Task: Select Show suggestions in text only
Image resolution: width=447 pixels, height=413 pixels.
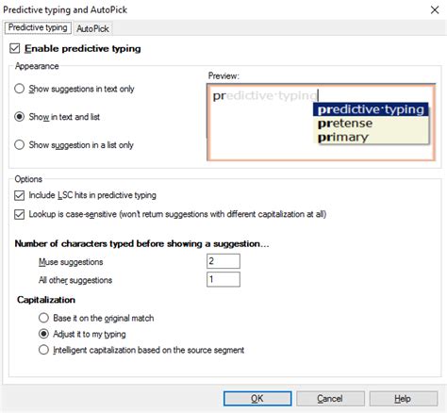Action: [x=20, y=89]
